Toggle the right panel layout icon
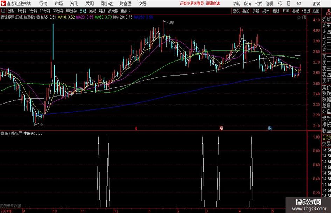The height and width of the screenshot is (213, 331). pyautogui.click(x=304, y=17)
